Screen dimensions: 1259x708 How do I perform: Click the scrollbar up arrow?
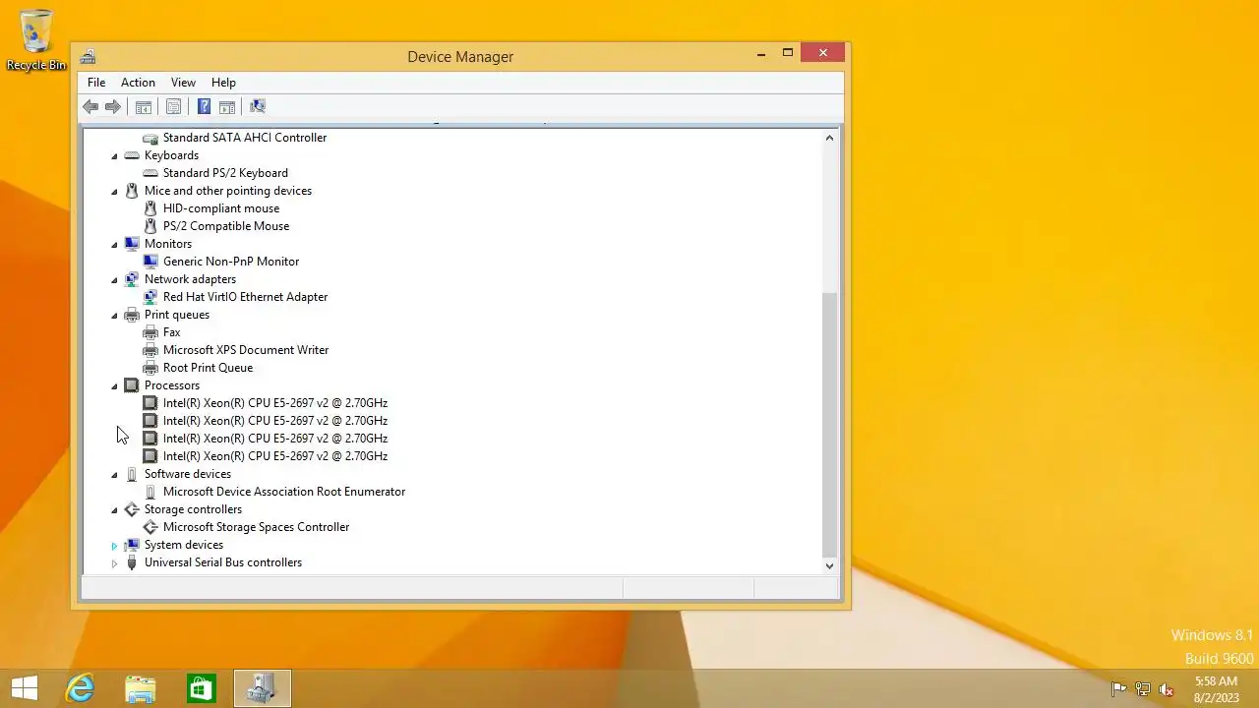pos(829,138)
